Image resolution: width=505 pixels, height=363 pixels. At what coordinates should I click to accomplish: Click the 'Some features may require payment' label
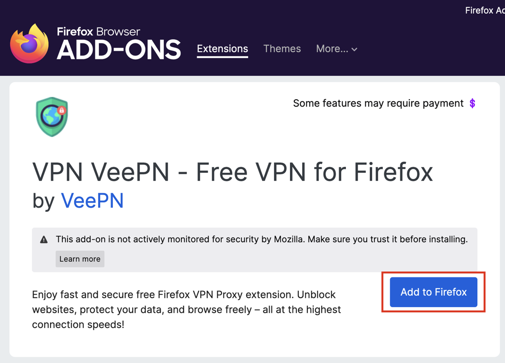378,103
